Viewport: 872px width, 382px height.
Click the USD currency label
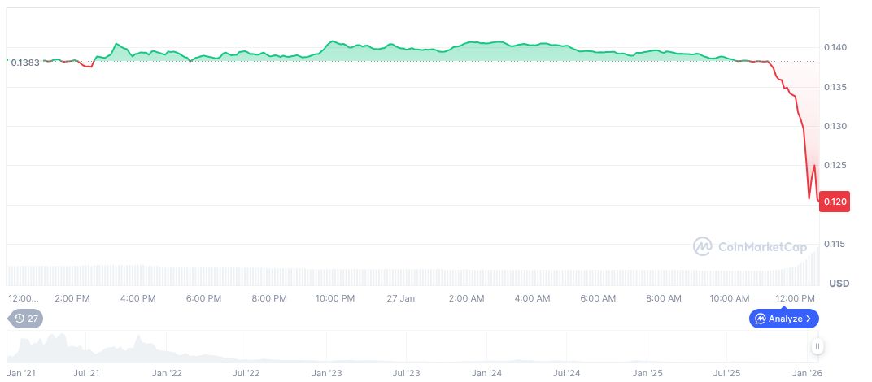839,284
